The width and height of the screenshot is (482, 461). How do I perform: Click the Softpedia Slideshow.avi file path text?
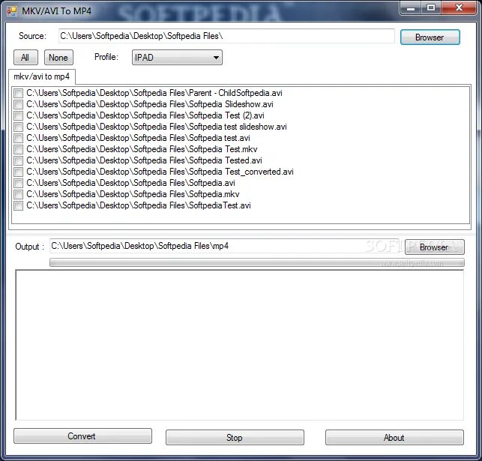point(150,104)
